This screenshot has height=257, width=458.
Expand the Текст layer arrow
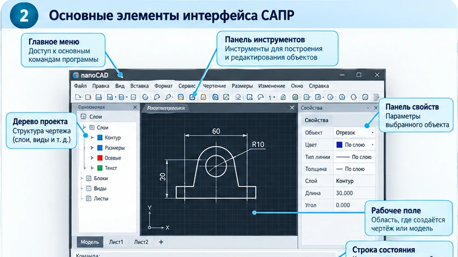(x=92, y=168)
